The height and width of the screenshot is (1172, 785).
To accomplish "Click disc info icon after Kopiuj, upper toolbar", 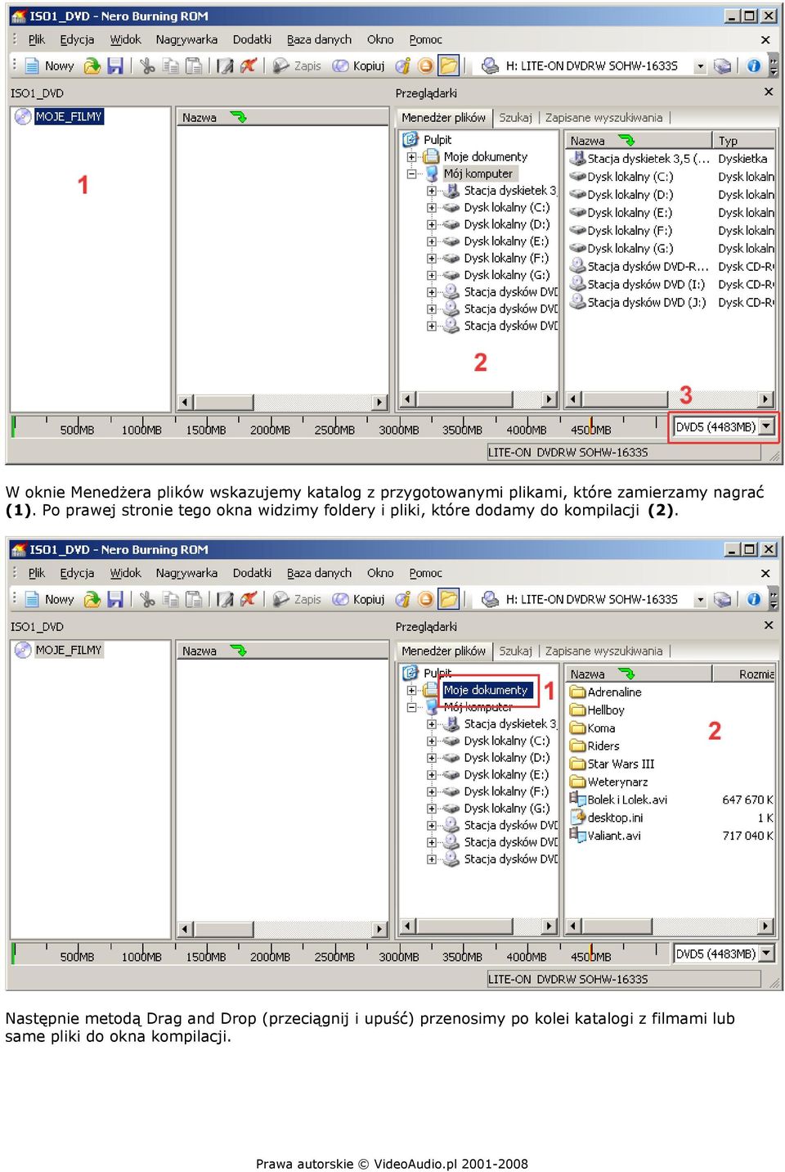I will point(402,66).
